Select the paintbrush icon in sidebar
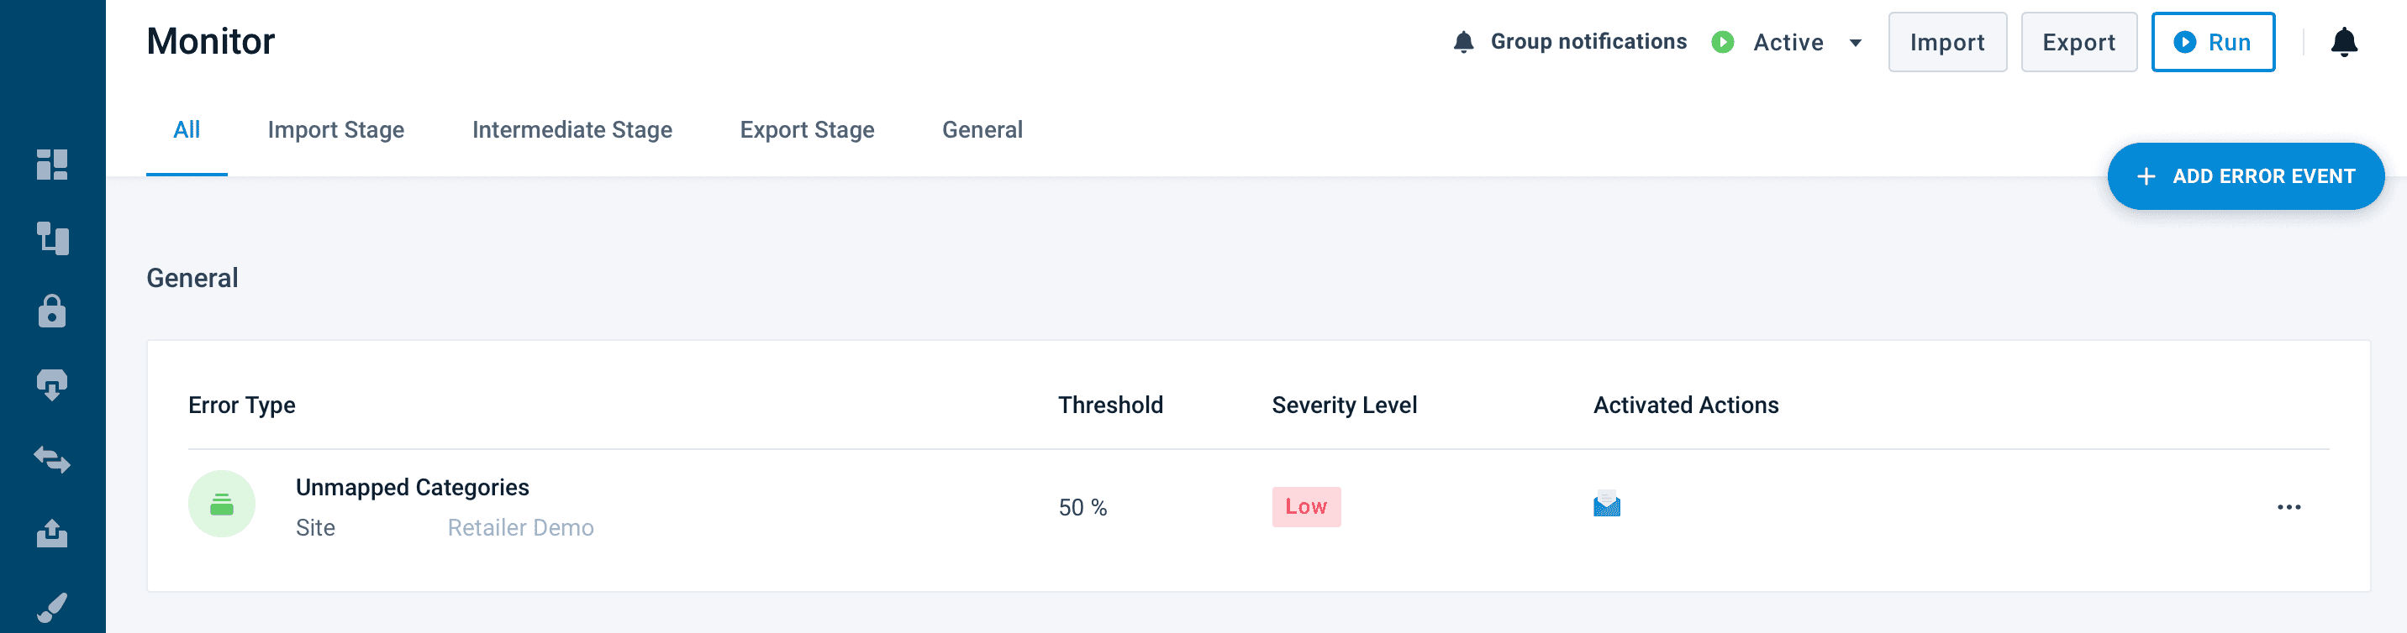 (52, 607)
